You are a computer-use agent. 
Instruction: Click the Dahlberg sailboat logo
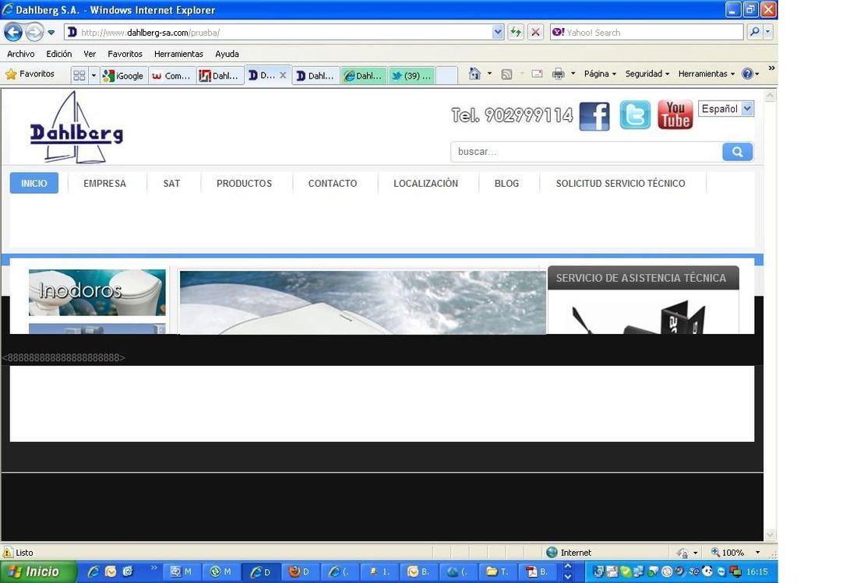tap(76, 127)
